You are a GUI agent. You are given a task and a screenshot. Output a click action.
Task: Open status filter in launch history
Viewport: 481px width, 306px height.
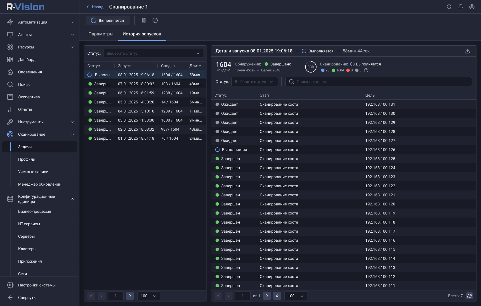(153, 53)
